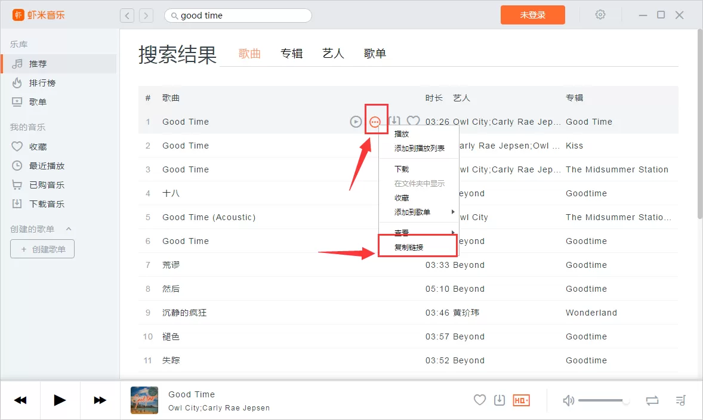The width and height of the screenshot is (703, 420).
Task: Adjust the volume slider
Action: tap(604, 400)
